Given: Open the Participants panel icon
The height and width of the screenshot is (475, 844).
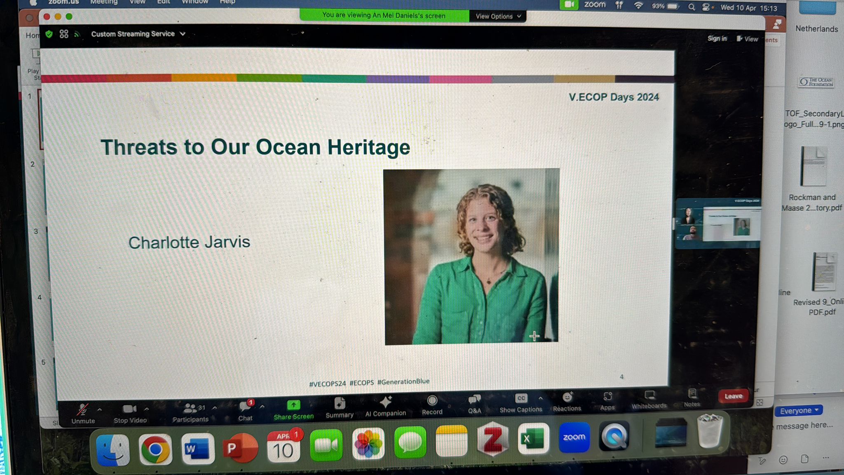Looking at the screenshot, I should coord(191,407).
